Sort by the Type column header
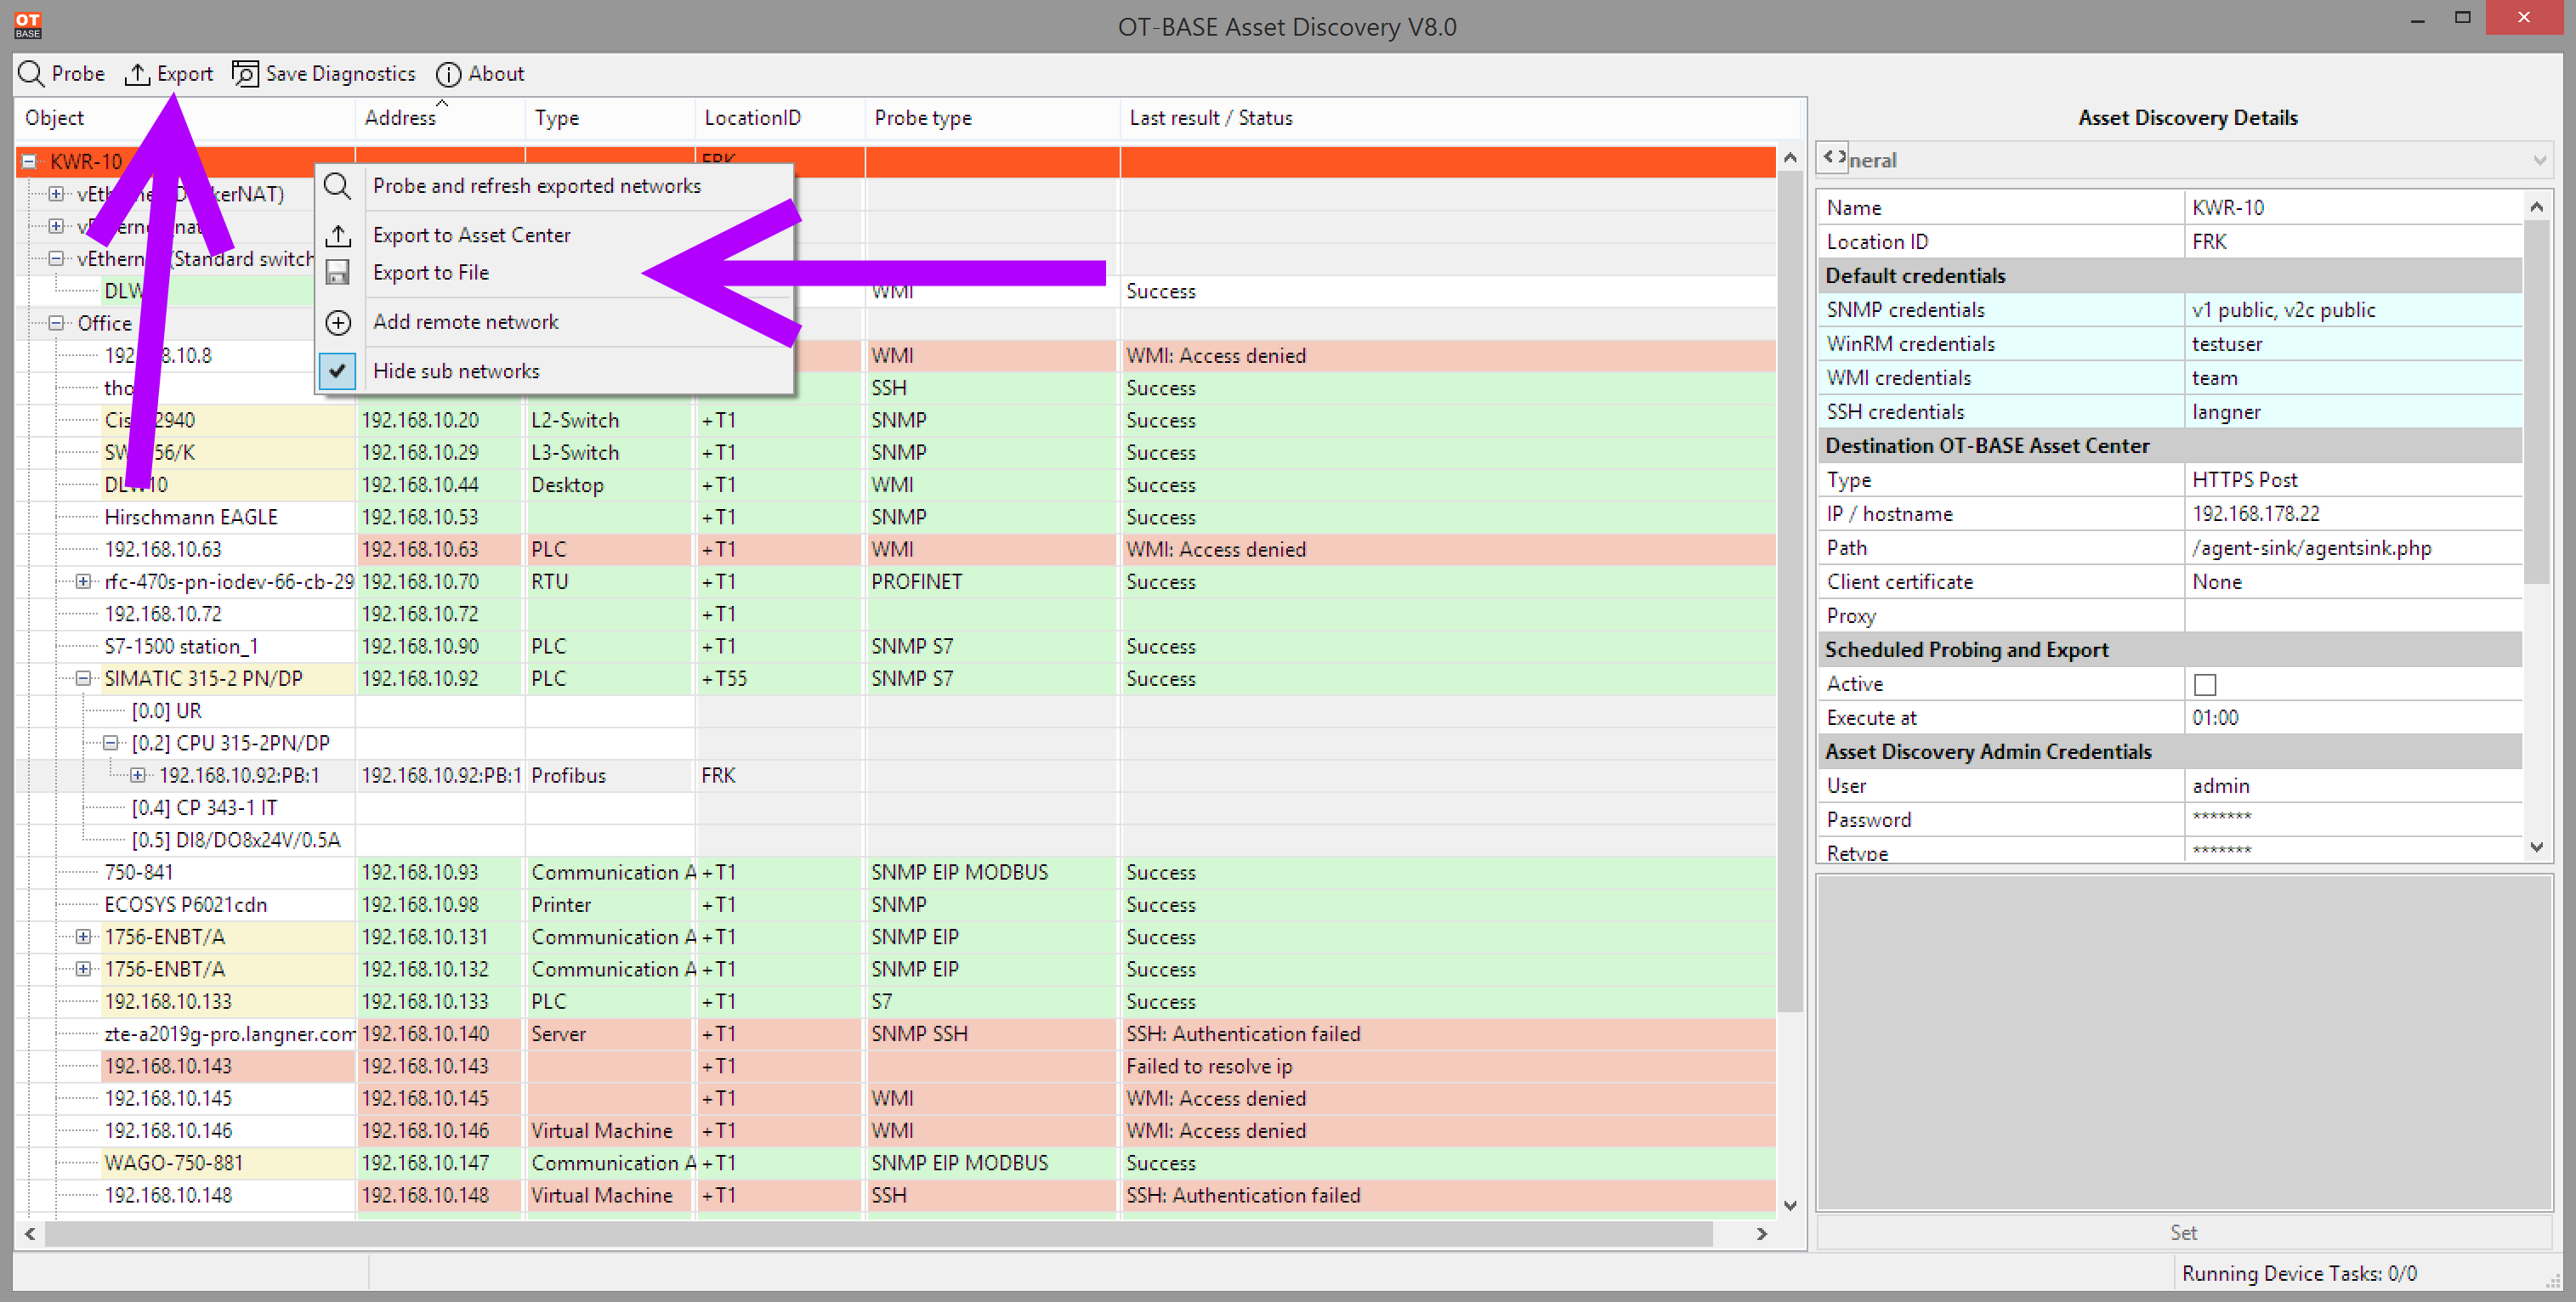Screen dimensions: 2576x1302 [x=610, y=118]
